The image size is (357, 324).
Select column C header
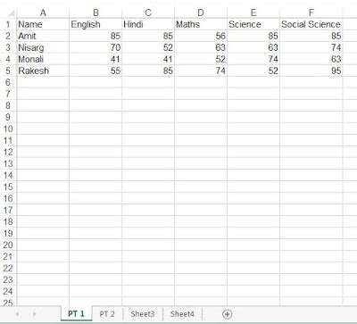[148, 12]
